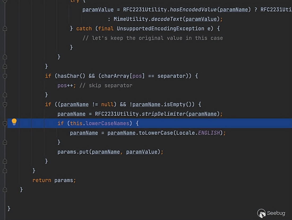Collapse fold marker beside 'if (hasChar()' line
Screen dimensions: 292x220
(x=5, y=76)
